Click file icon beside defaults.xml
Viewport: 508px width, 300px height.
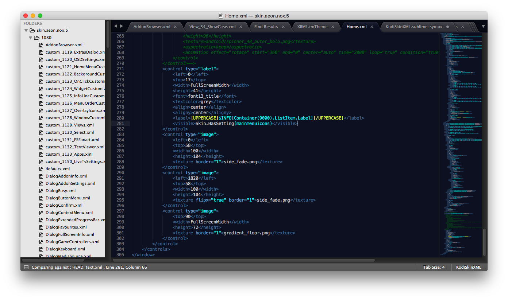41,169
